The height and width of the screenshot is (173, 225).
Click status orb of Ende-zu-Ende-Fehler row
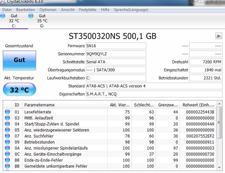(7, 160)
